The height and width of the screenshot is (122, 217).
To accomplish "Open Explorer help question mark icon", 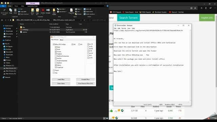I will [107, 6].
